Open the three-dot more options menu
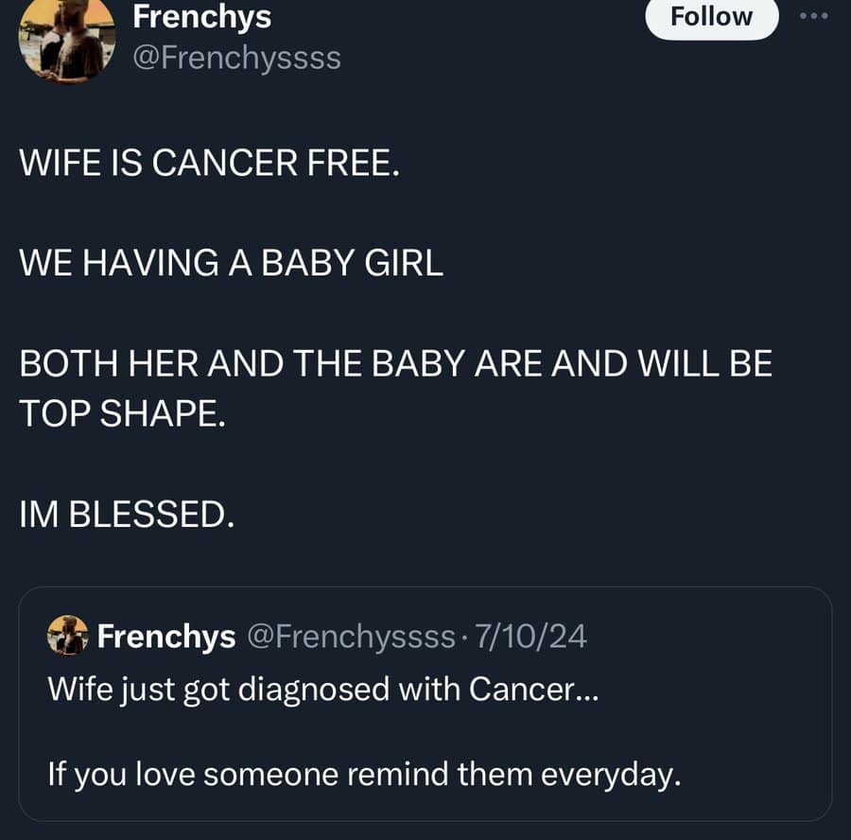The image size is (851, 840). (813, 16)
